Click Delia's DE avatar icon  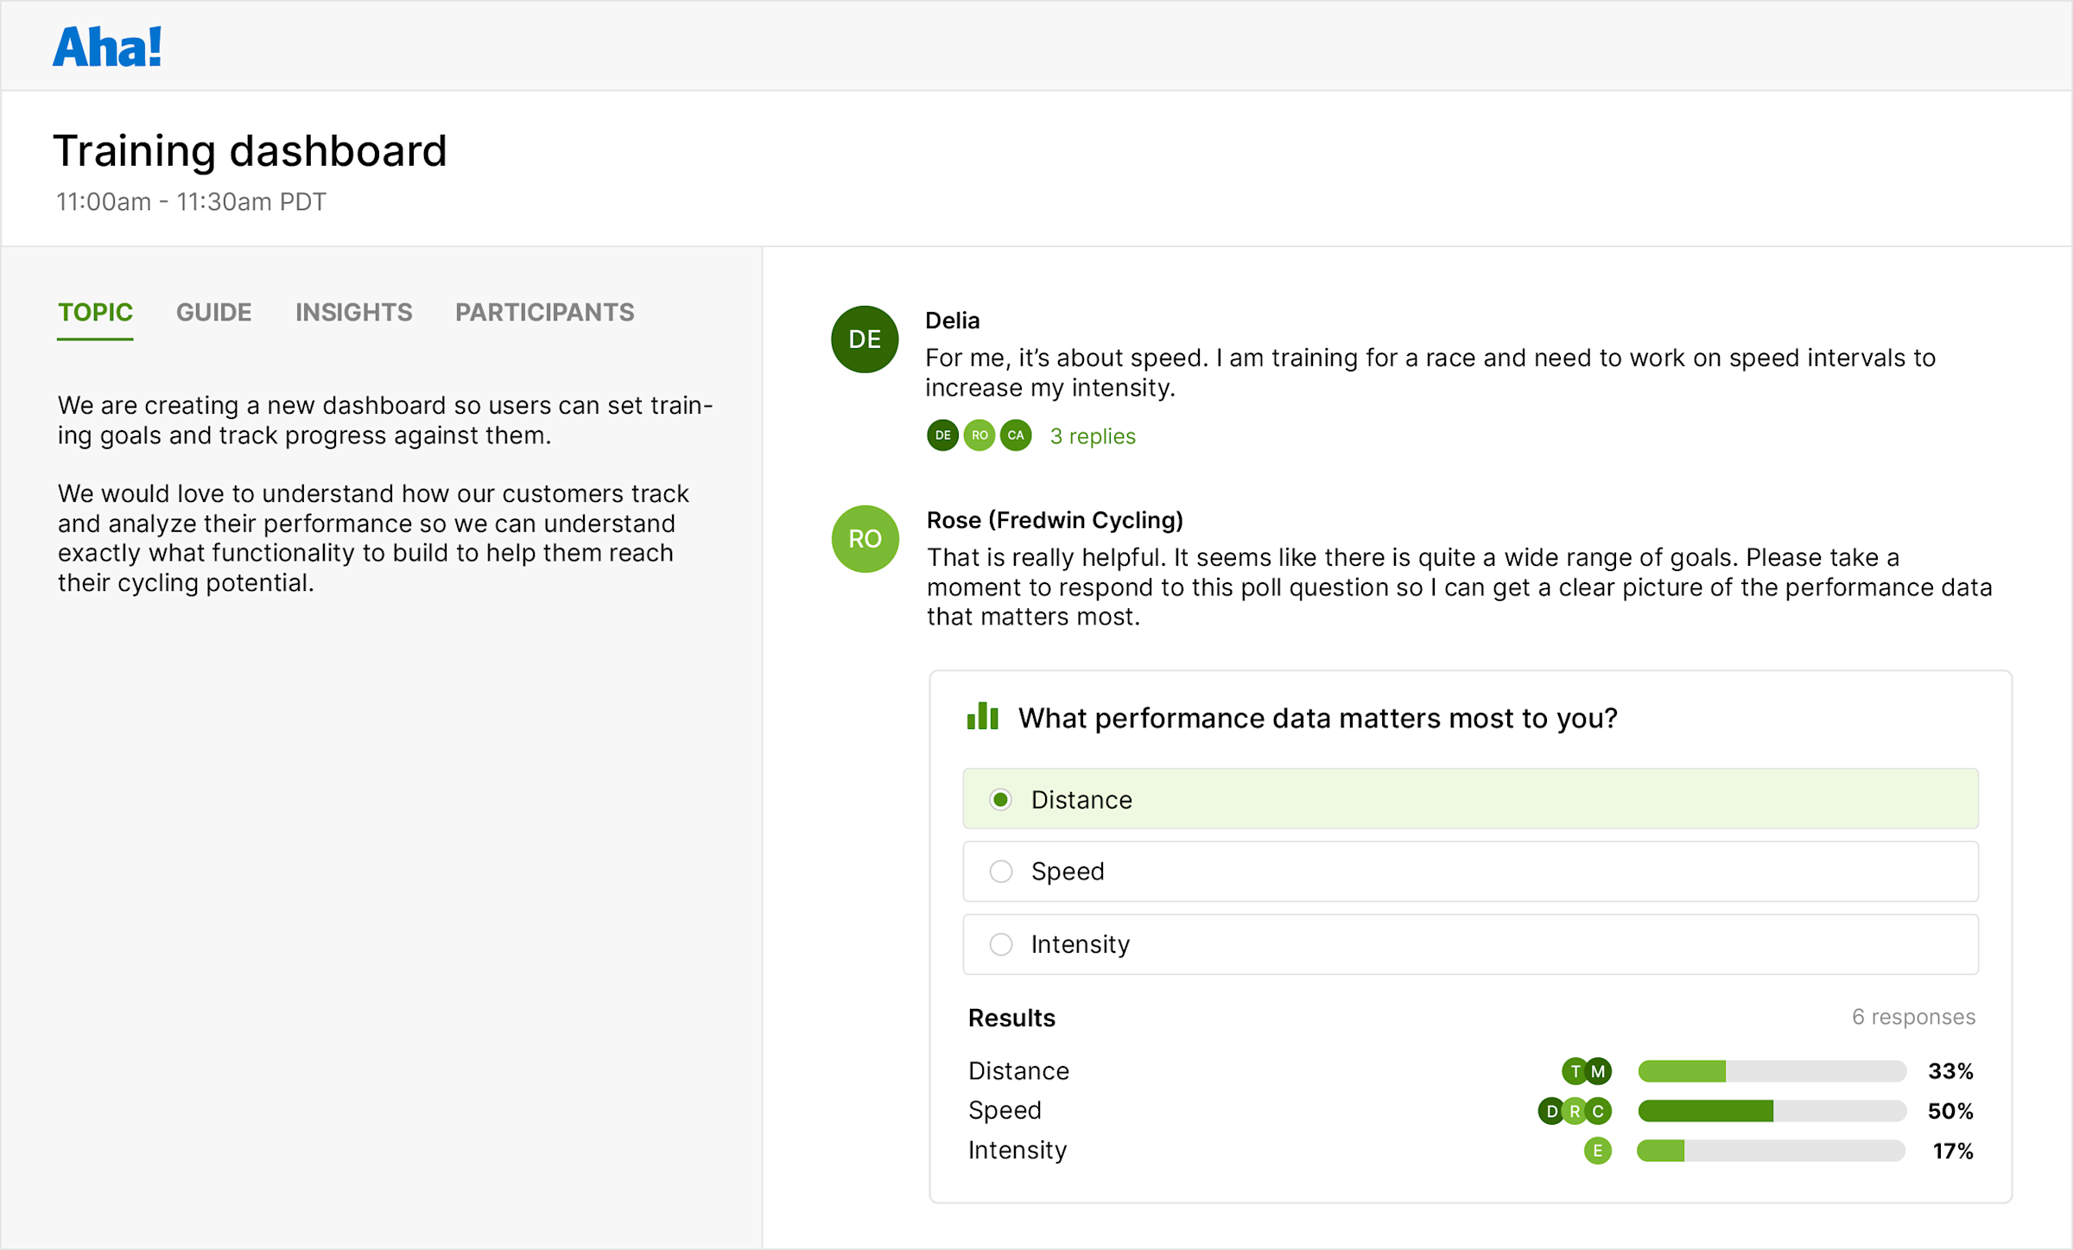point(864,339)
